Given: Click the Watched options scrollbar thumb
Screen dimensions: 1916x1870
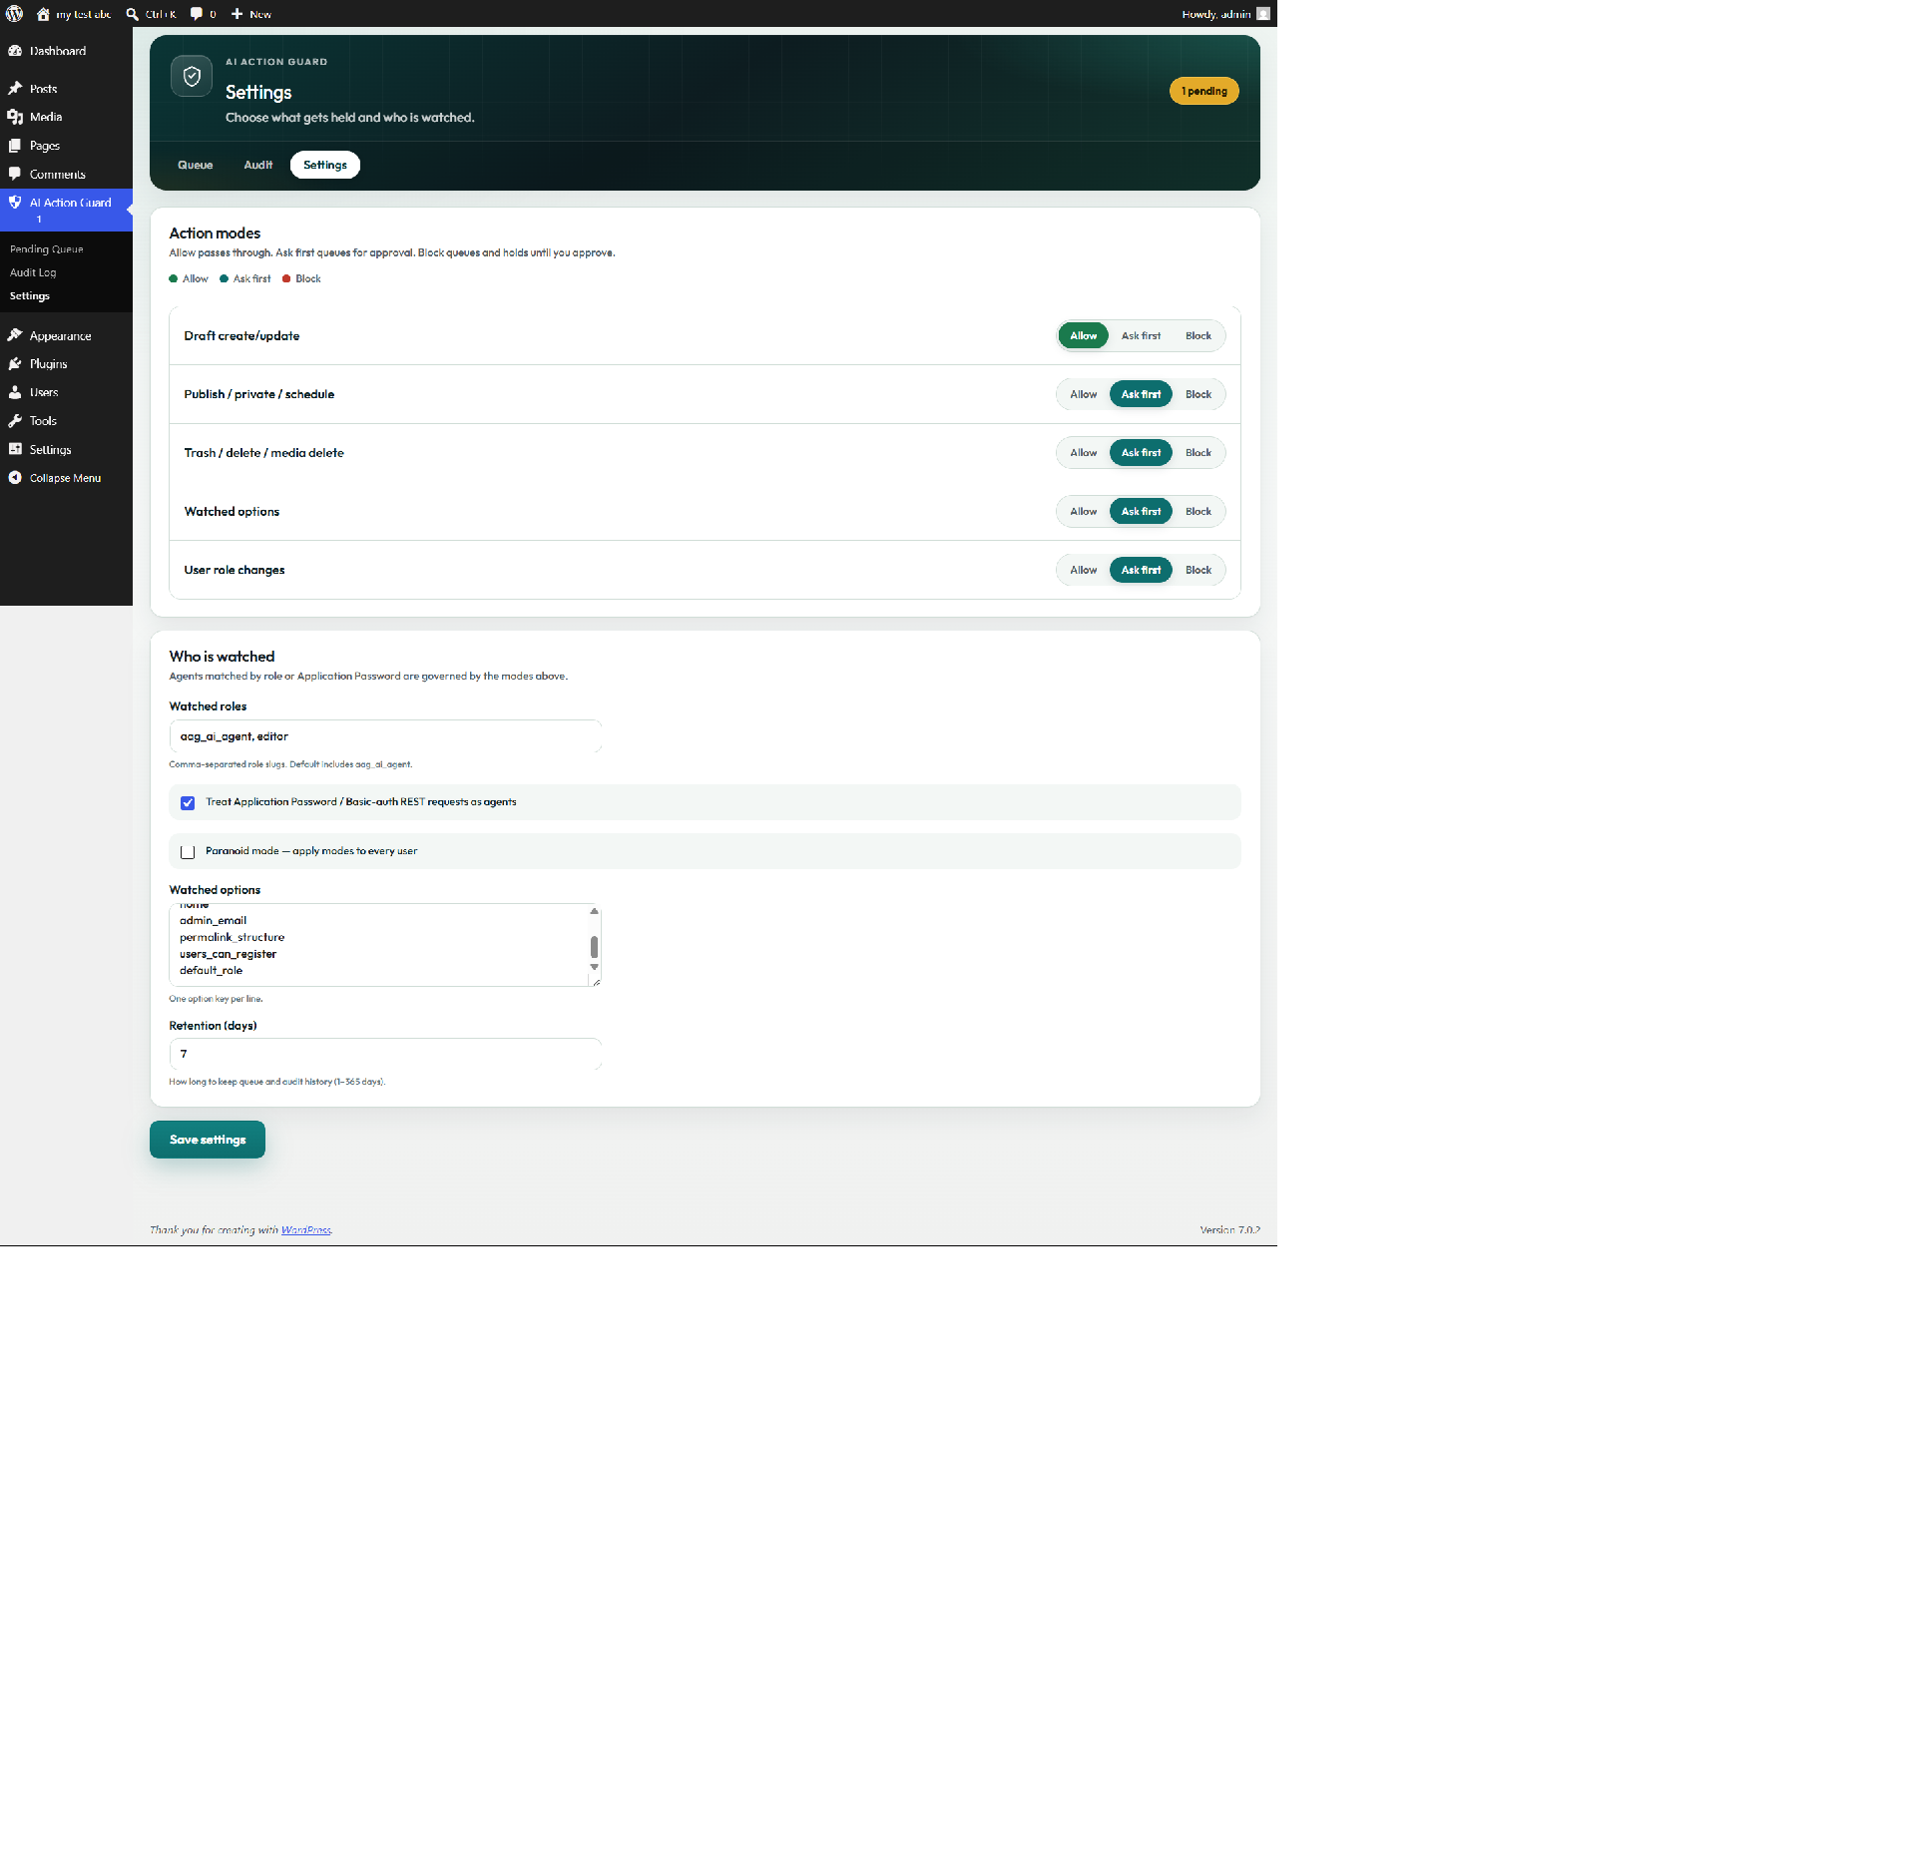Looking at the screenshot, I should coord(594,946).
